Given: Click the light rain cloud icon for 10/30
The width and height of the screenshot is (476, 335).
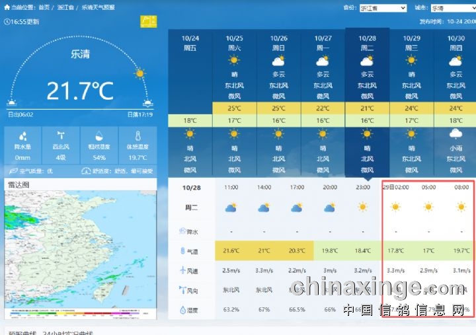Looking at the screenshot, I should [456, 135].
